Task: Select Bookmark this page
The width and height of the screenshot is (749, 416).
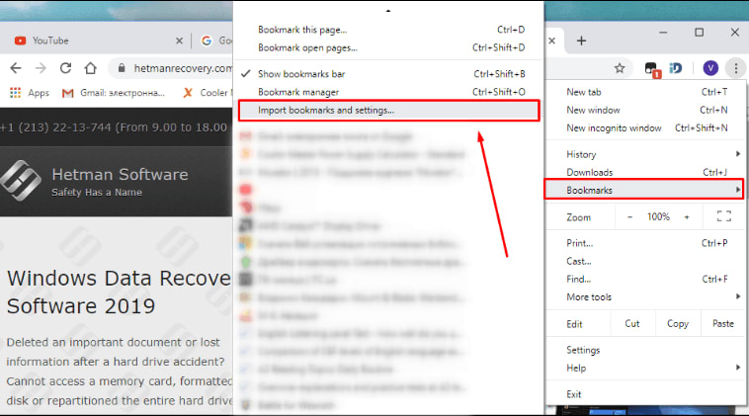Action: click(x=388, y=30)
